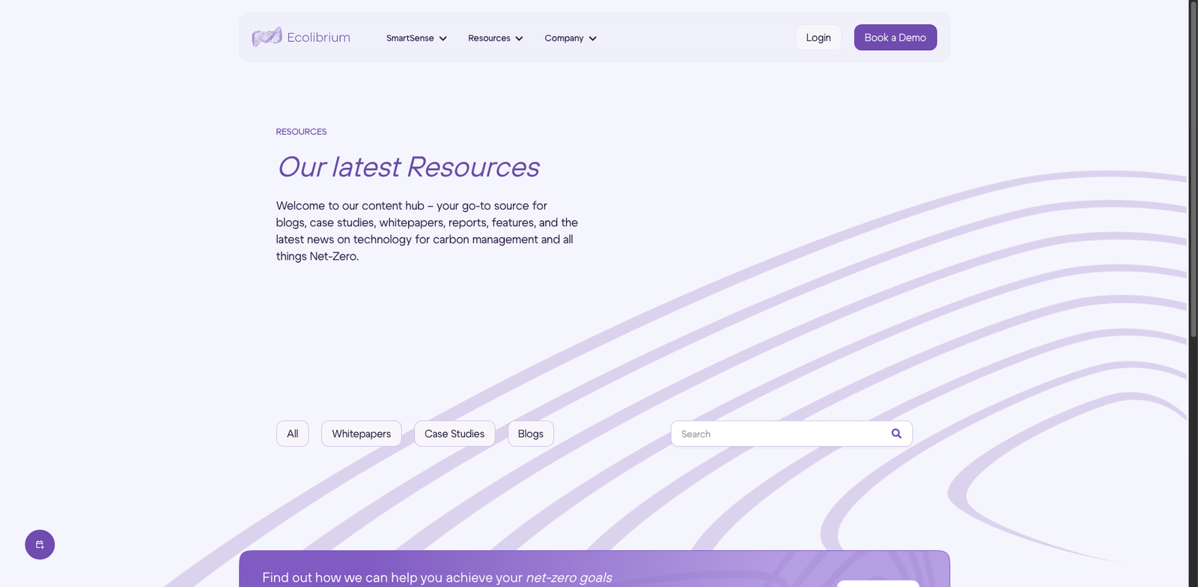Viewport: 1198px width, 587px height.
Task: Click the Ecolibrium wave logo icon
Action: (267, 37)
